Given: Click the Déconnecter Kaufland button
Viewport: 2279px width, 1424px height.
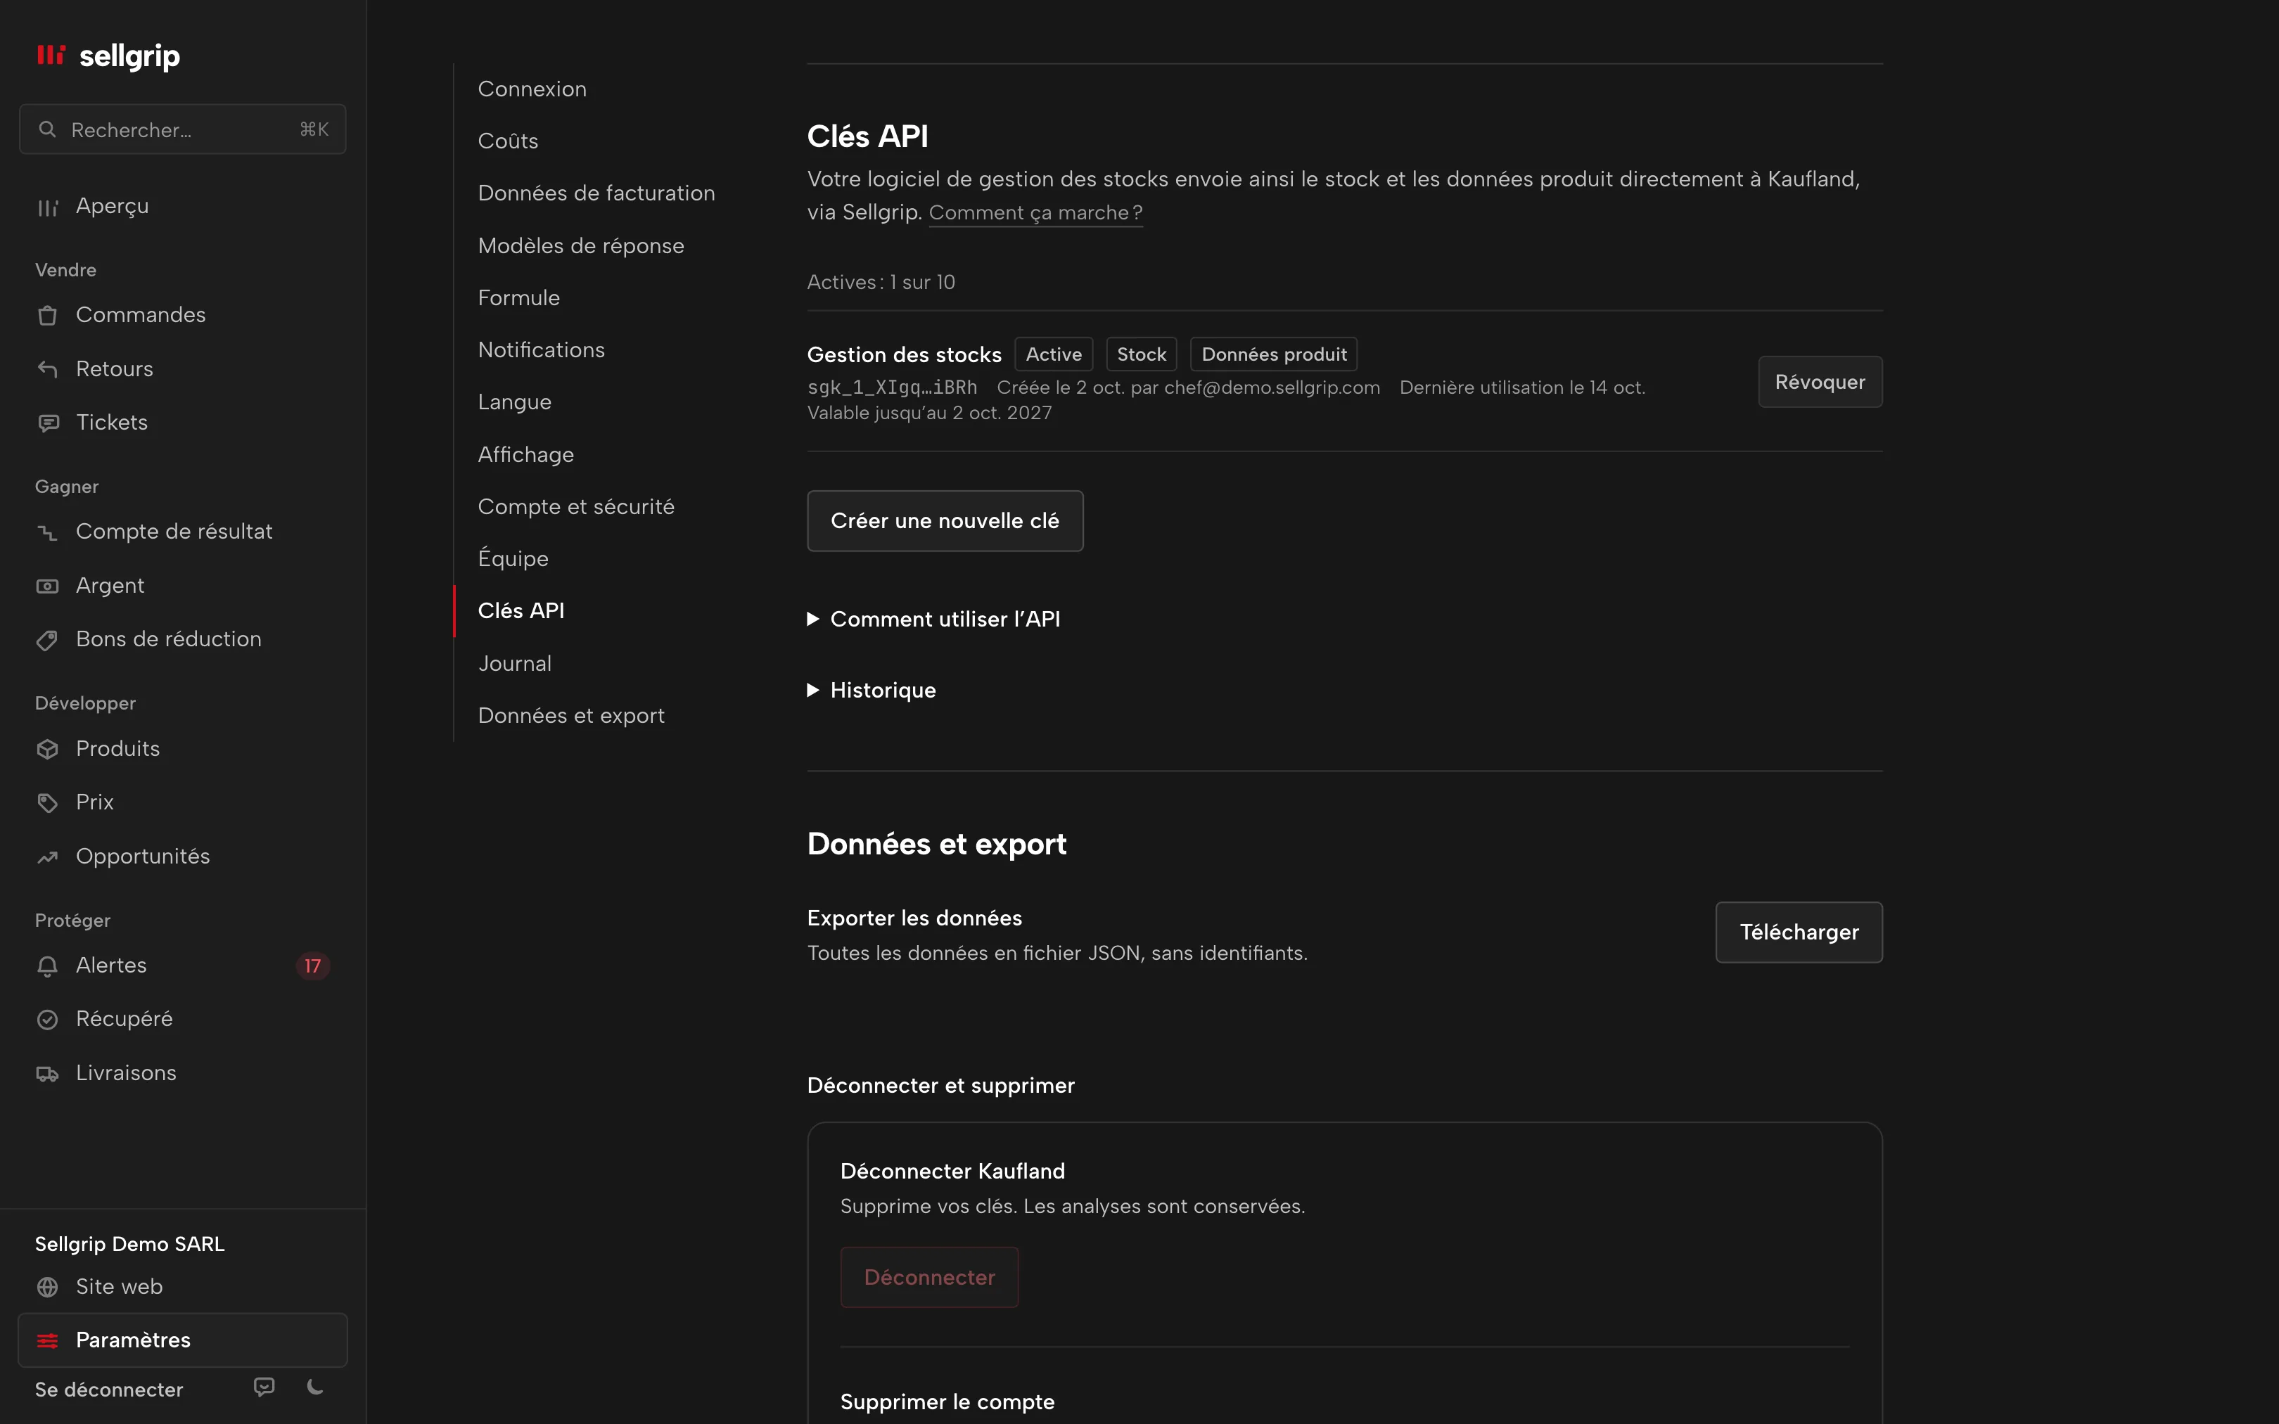Looking at the screenshot, I should tap(928, 1277).
